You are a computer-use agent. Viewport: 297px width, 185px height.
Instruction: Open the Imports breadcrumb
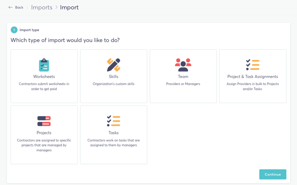pos(42,7)
